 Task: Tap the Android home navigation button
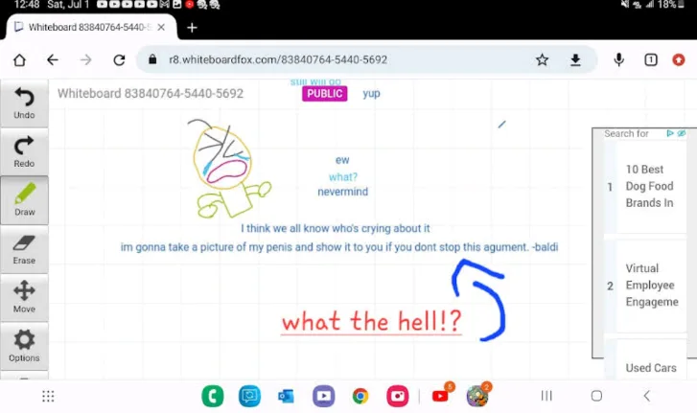(x=596, y=396)
